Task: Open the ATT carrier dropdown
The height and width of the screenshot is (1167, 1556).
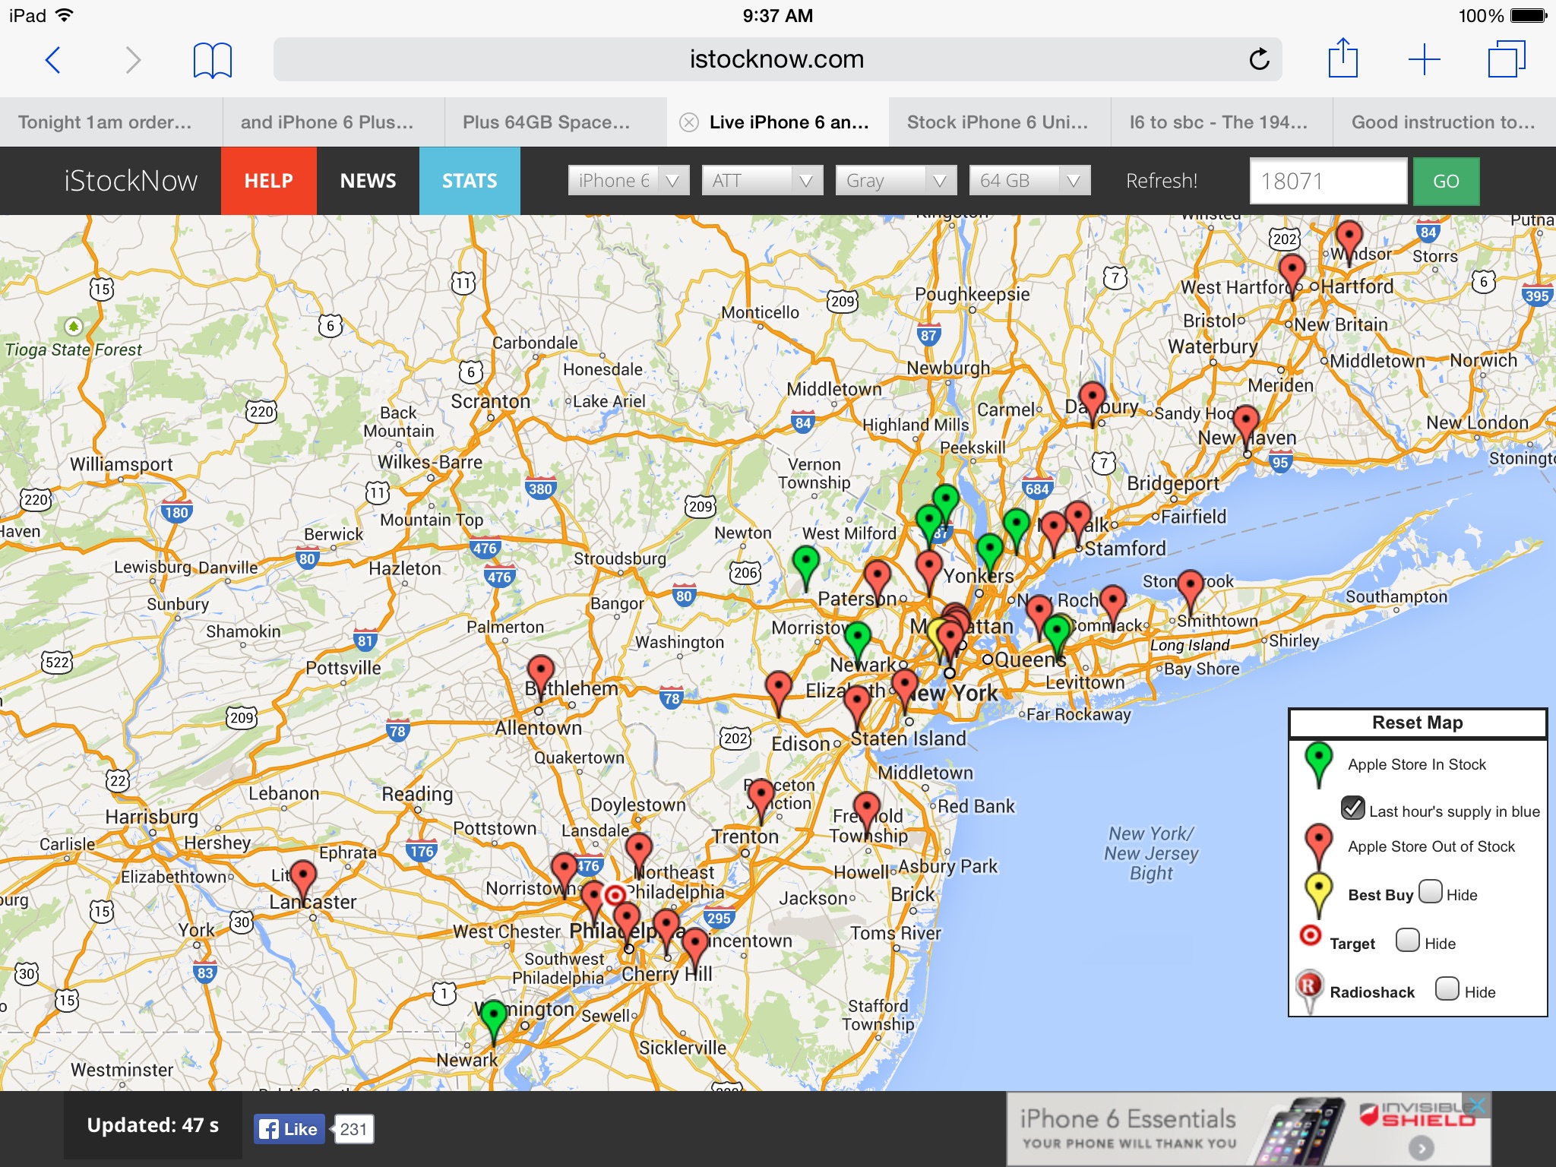Action: coord(762,181)
